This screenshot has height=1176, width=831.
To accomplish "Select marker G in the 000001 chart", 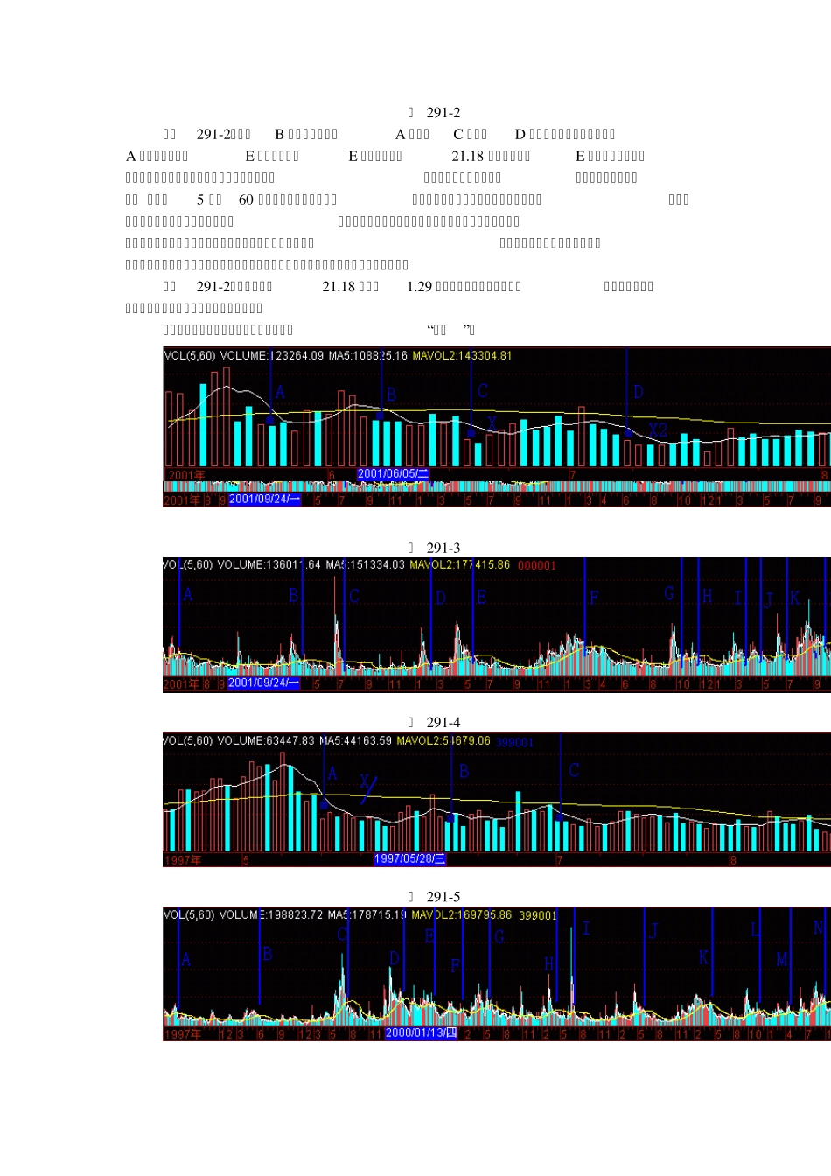I will click(670, 594).
